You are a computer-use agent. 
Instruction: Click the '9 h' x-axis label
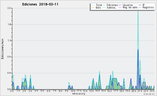click(66, 91)
